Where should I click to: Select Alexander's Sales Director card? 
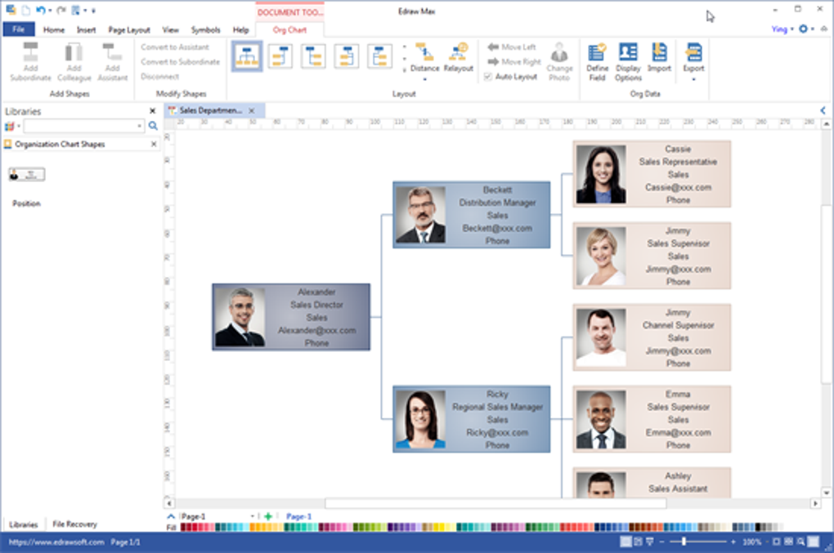coord(291,317)
